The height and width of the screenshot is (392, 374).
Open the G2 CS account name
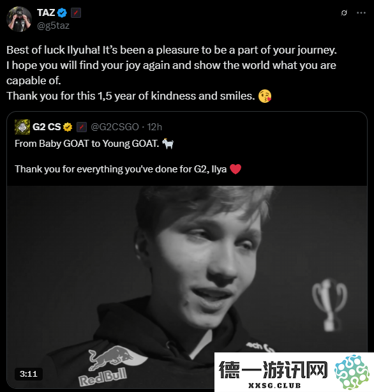point(47,127)
